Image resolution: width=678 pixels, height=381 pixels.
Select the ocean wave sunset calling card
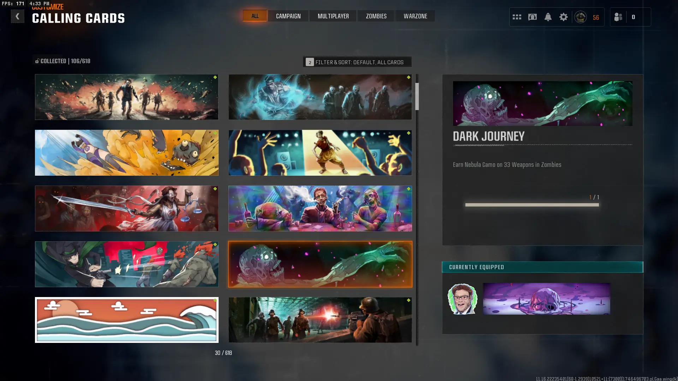[x=126, y=320]
